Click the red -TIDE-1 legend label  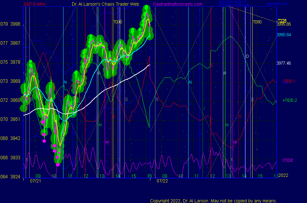[x=289, y=82]
